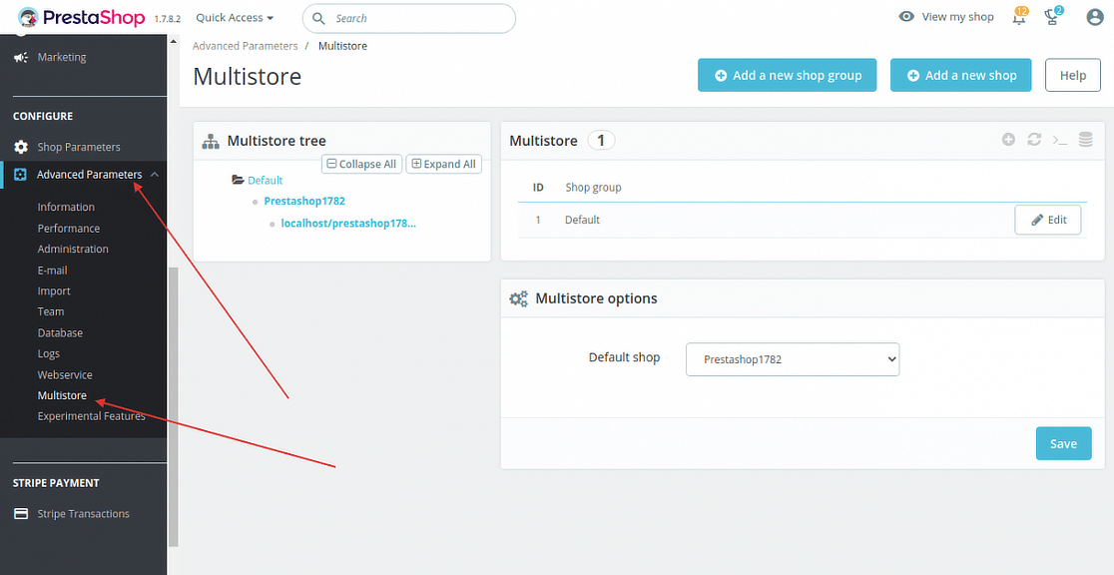Screen dimensions: 1114x575
Task: Open Stripe Transactions menu item
Action: (x=83, y=513)
